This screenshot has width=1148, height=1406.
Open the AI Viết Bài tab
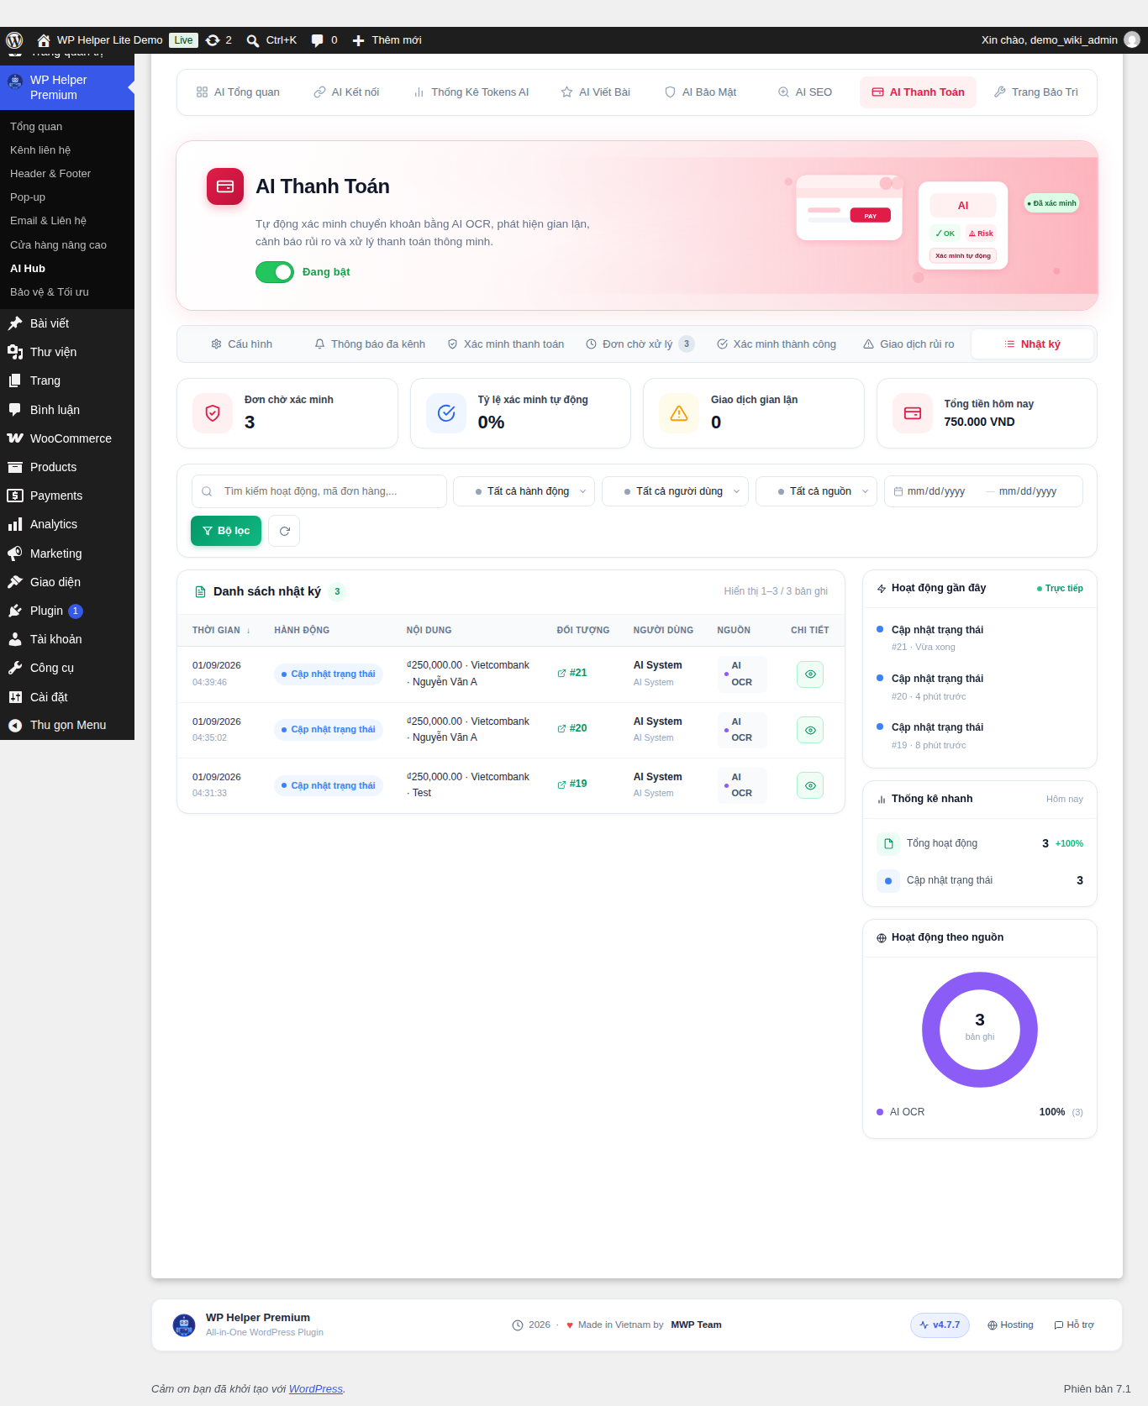pyautogui.click(x=596, y=92)
